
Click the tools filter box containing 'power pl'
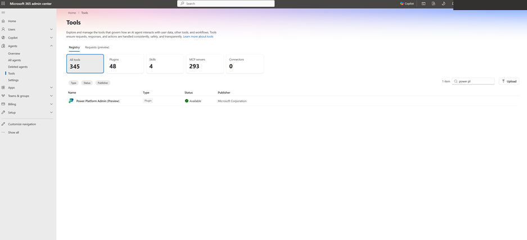(473, 81)
